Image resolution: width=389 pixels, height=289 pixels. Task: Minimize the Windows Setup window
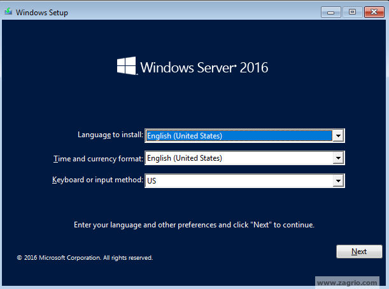point(330,12)
